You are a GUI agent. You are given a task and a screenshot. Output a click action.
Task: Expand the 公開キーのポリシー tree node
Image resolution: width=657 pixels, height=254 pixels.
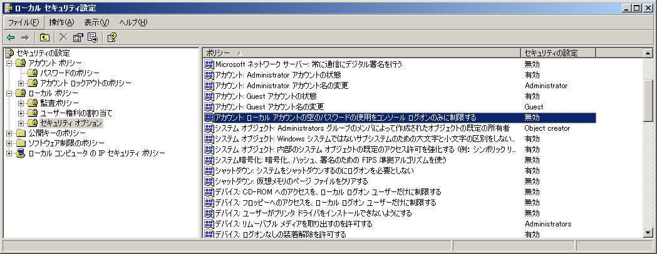[9, 133]
